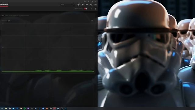Close the AMD Software window
Image resolution: width=195 pixels, height=110 pixels.
click(x=96, y=1)
